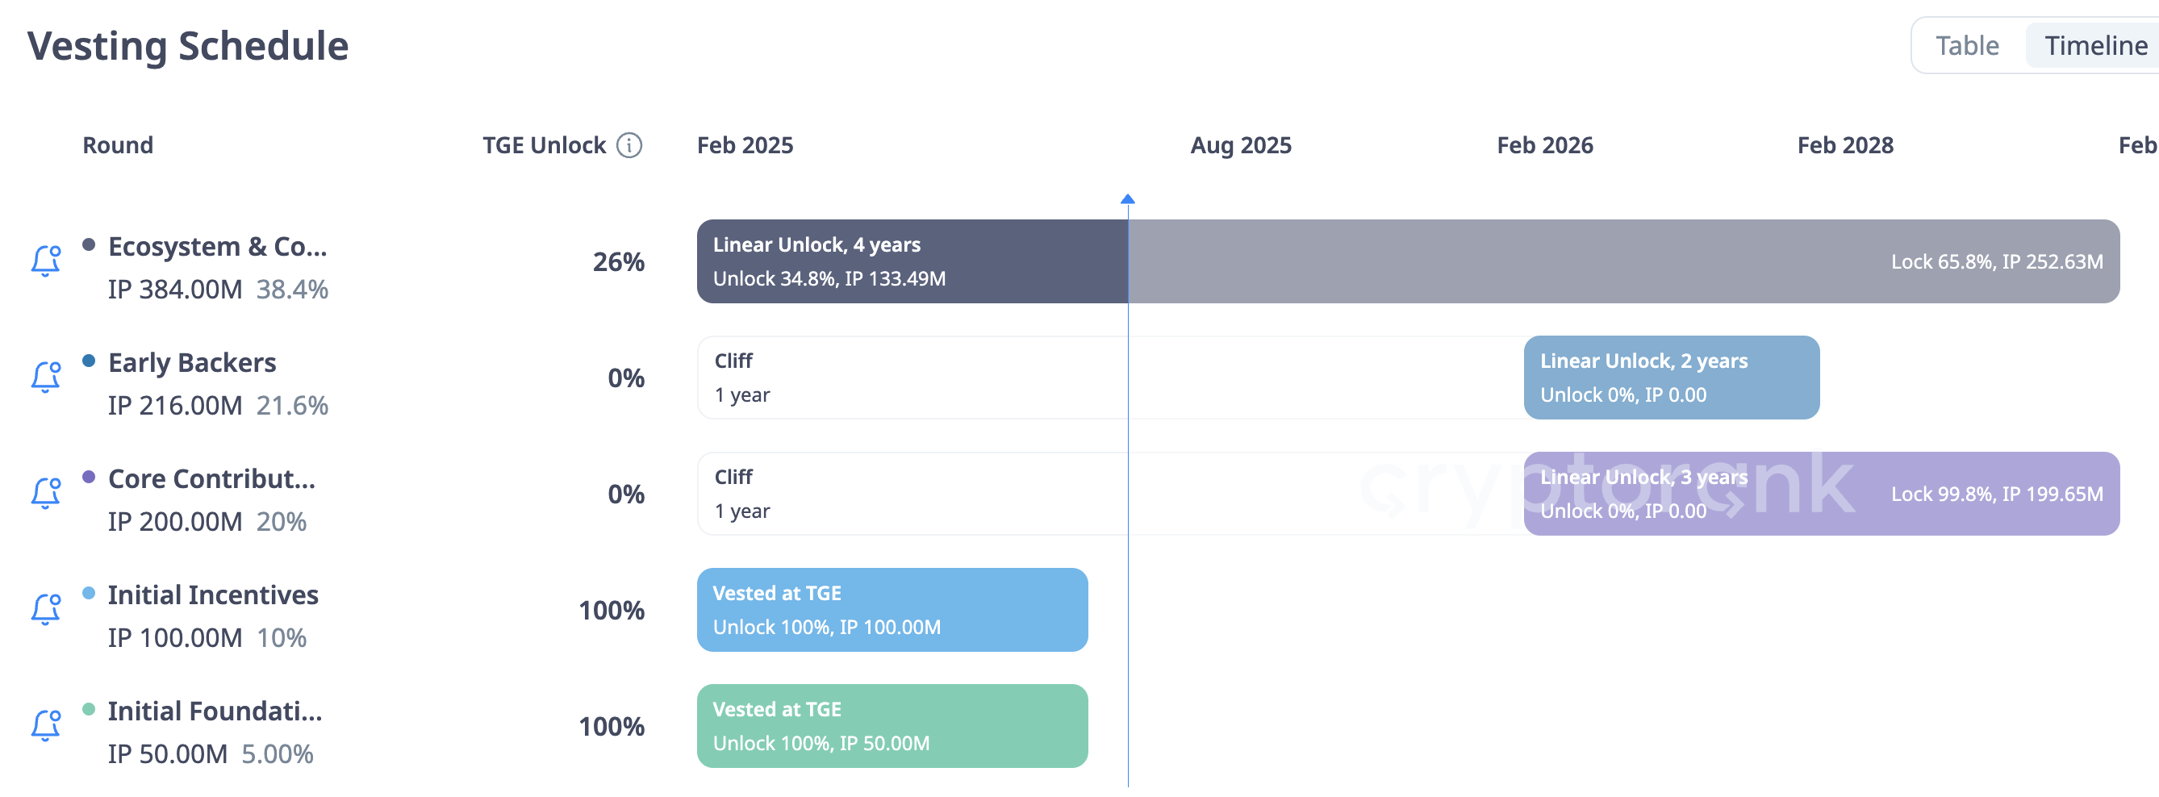The height and width of the screenshot is (797, 2159).
Task: Click the Lock 65.8% locked portion bar
Action: 1623,261
